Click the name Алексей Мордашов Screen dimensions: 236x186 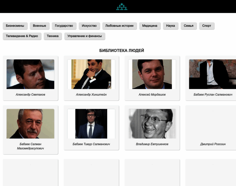click(x=152, y=95)
